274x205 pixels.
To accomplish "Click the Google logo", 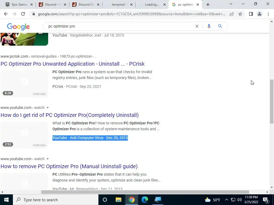I will click(x=18, y=26).
